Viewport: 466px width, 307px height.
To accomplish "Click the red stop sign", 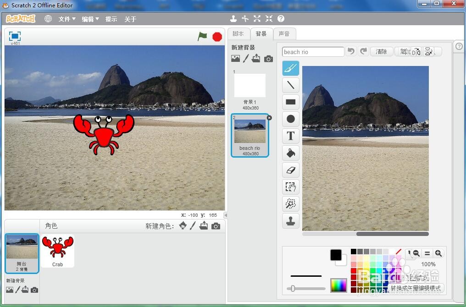I will click(217, 37).
